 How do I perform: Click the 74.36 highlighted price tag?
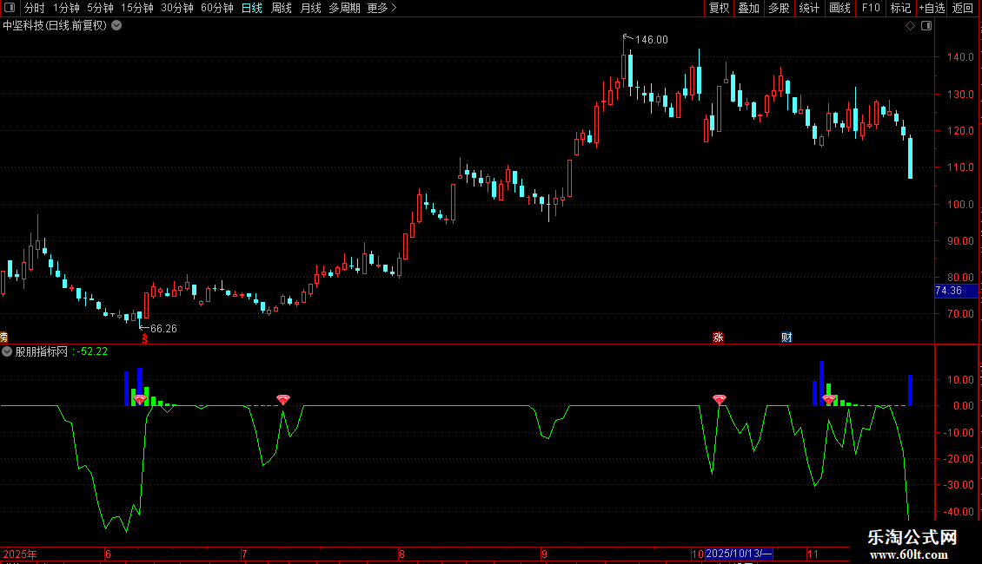coord(956,291)
